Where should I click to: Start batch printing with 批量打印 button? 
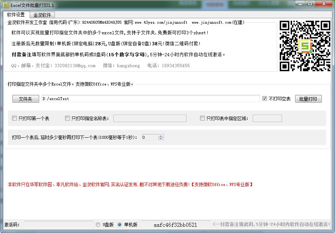308,99
